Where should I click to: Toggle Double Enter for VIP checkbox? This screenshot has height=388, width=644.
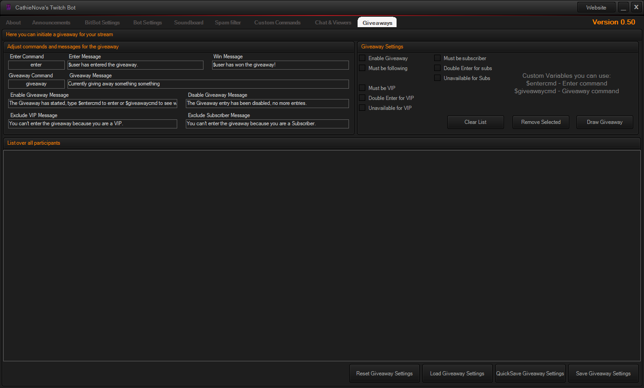(x=362, y=98)
